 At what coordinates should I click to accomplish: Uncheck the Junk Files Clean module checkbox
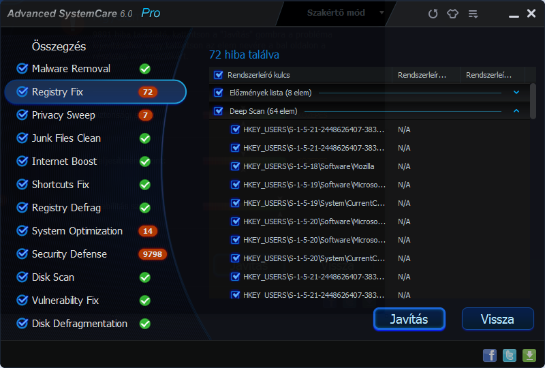point(22,138)
